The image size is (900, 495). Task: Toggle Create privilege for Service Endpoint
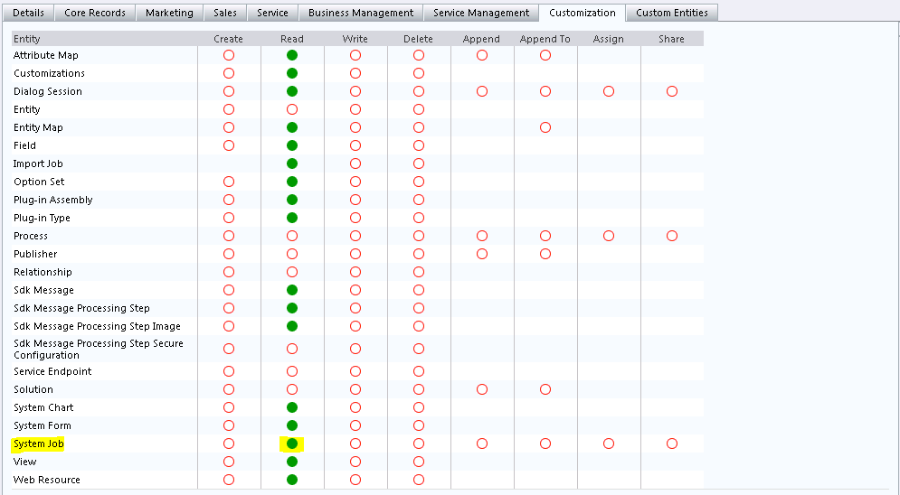coord(229,371)
